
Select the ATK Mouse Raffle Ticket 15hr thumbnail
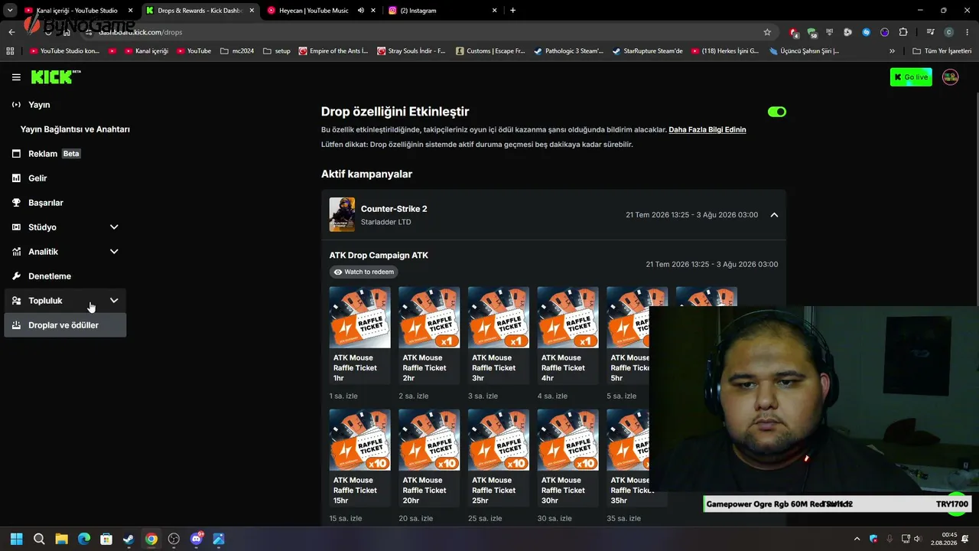coord(360,439)
